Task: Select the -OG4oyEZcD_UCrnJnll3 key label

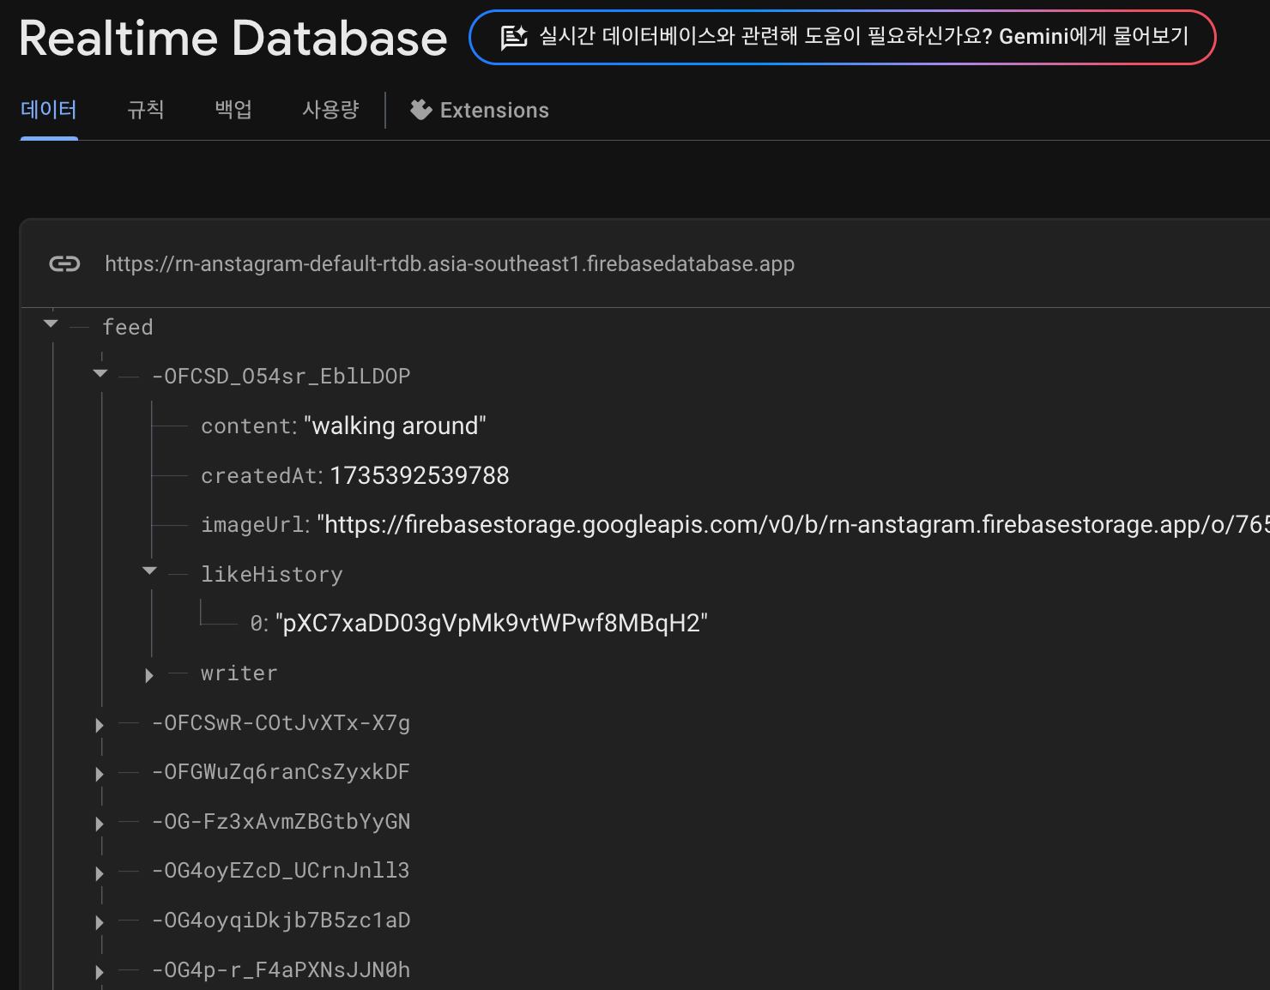Action: (x=281, y=871)
